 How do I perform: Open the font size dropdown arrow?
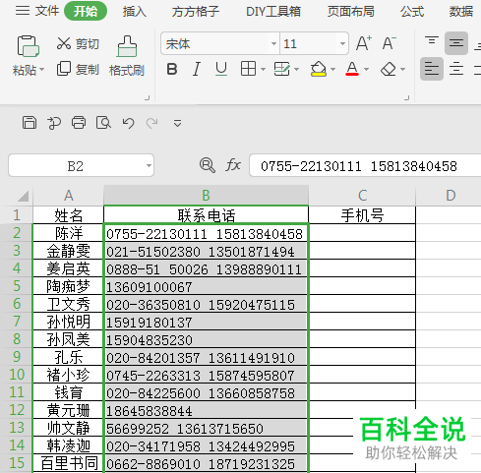pos(342,43)
